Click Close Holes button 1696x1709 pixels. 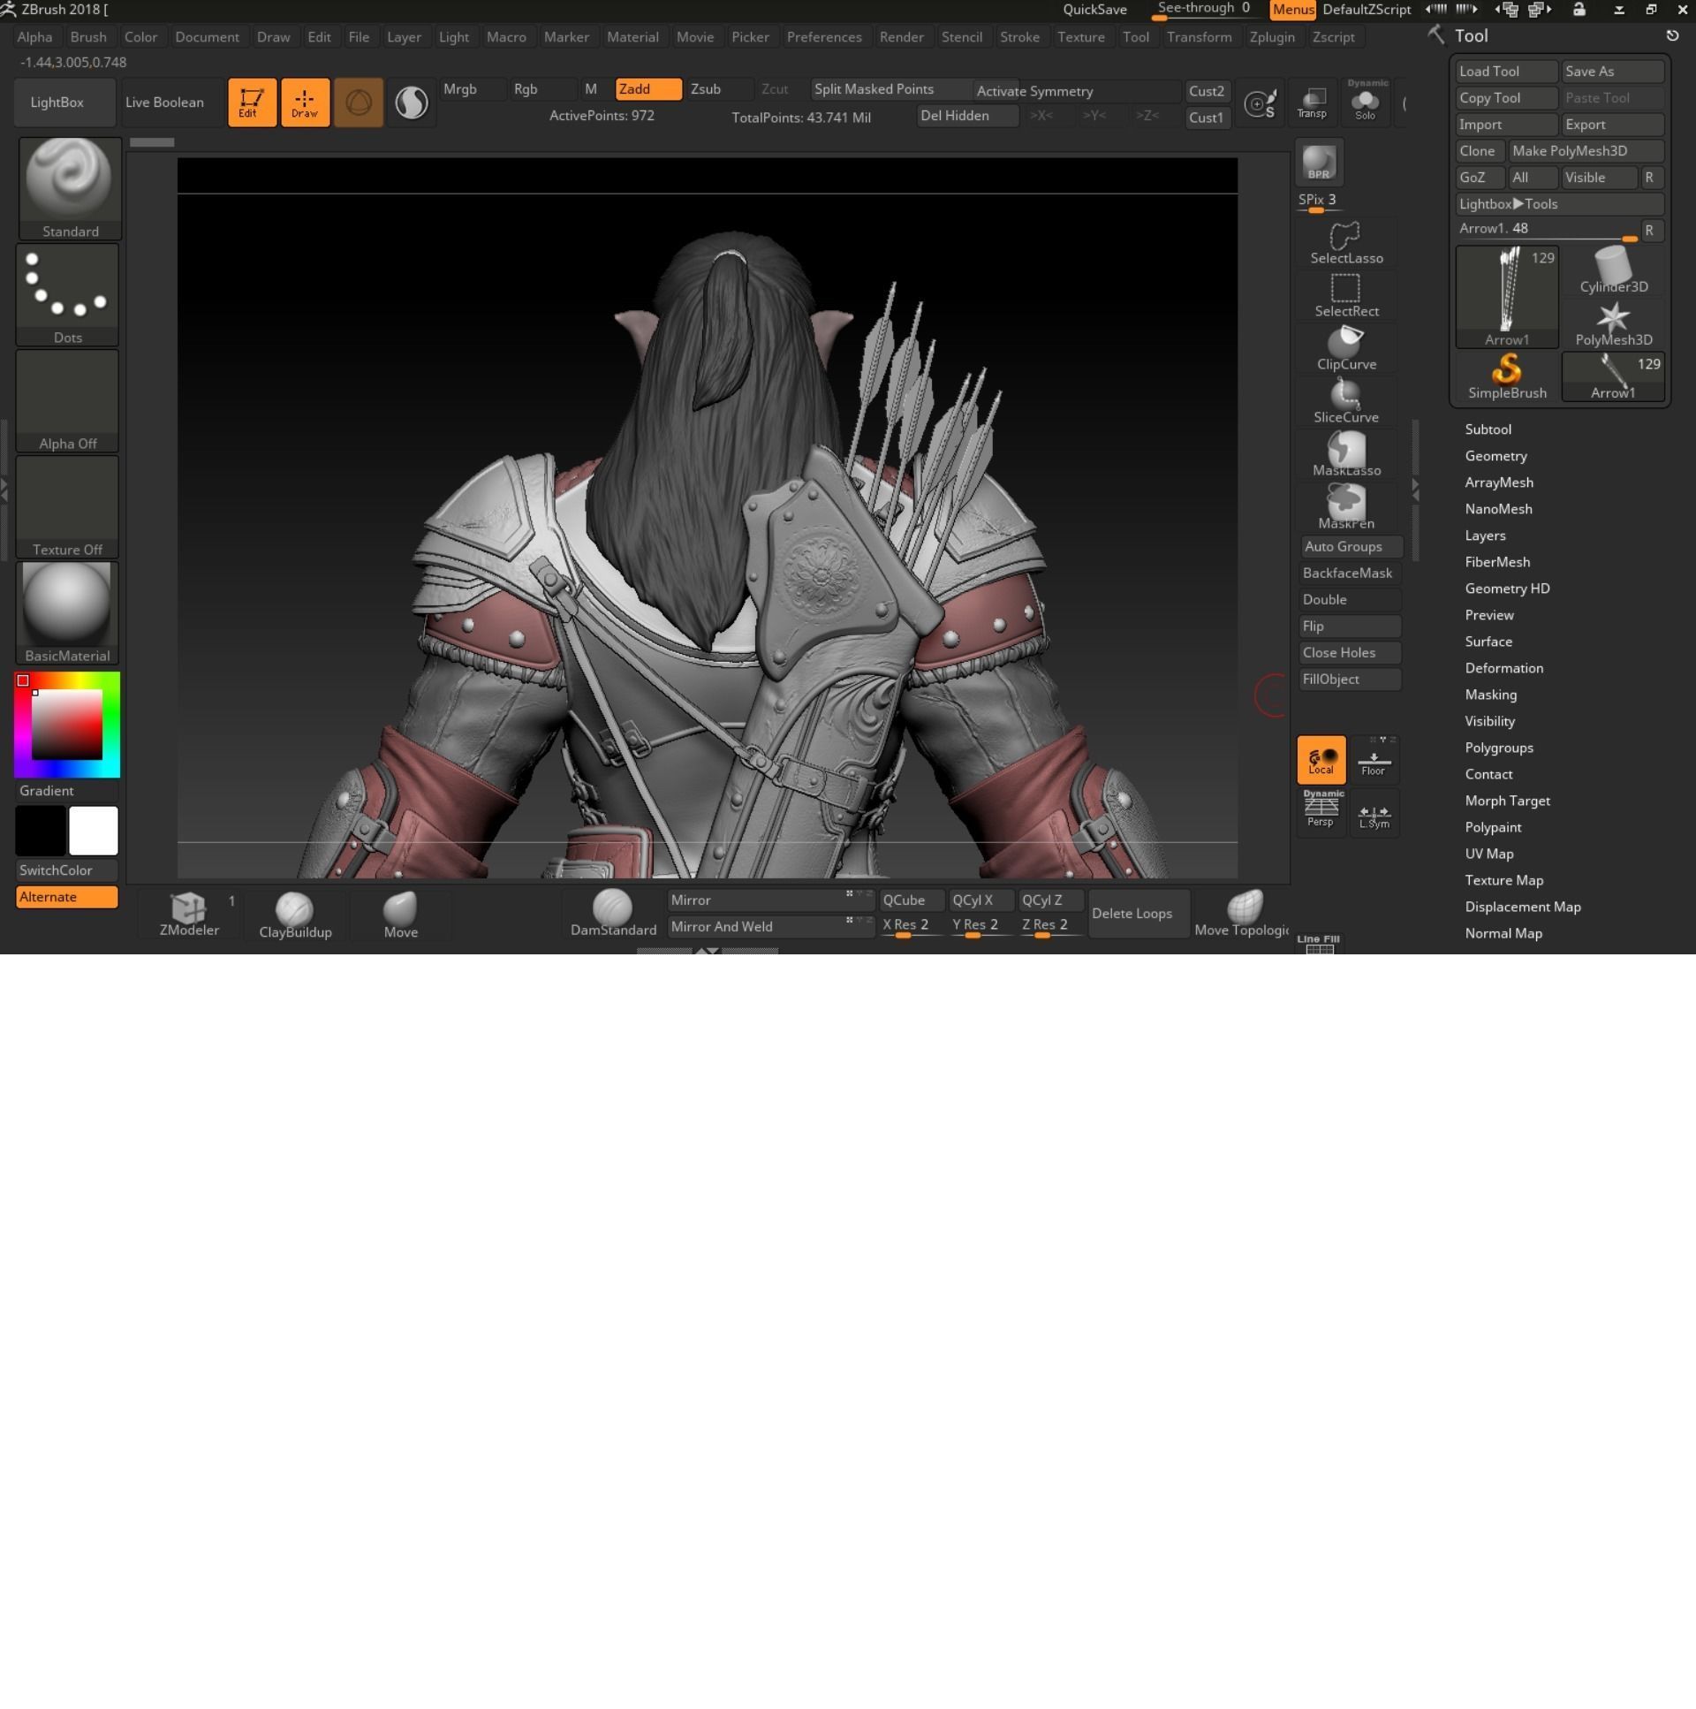click(x=1350, y=653)
